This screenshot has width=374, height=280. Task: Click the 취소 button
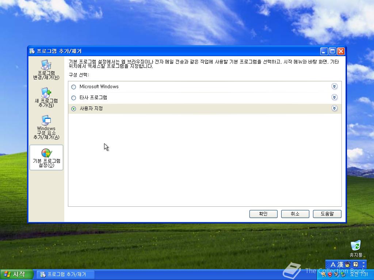[x=295, y=214]
